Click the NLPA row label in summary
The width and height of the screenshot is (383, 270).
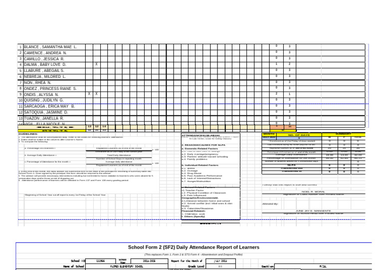292,165
